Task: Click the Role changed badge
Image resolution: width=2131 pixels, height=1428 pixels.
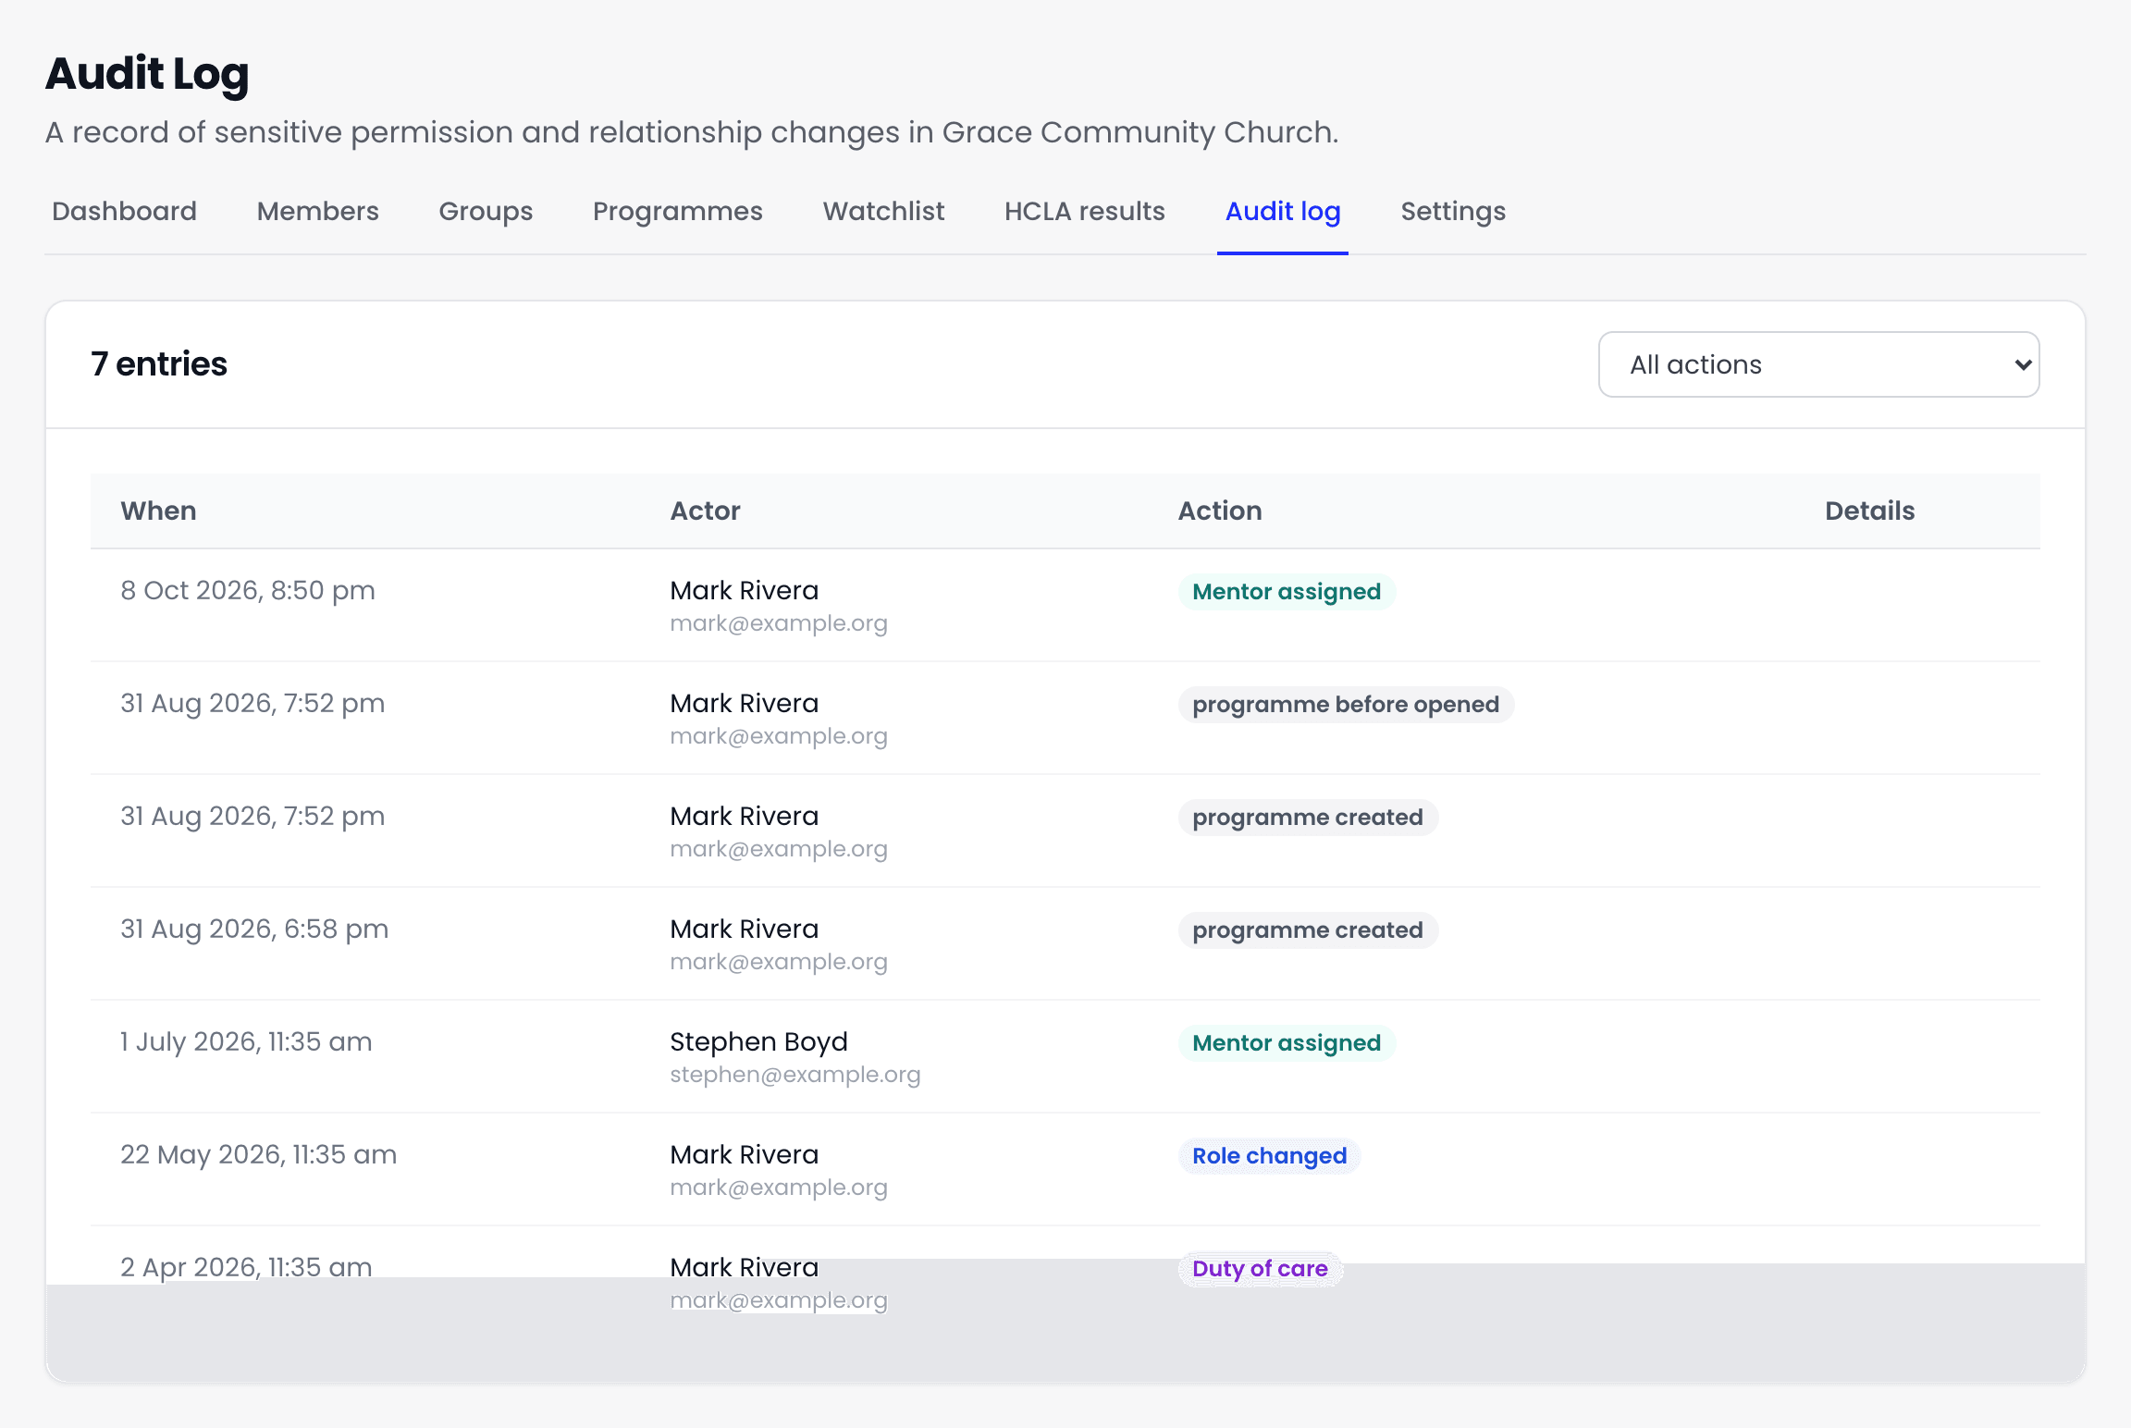Action: tap(1269, 1156)
